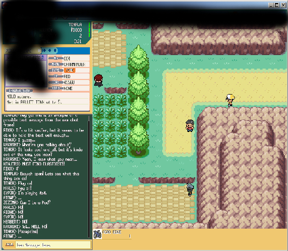
Task: Click the money amount in the trainer panel
Action: 76,30
